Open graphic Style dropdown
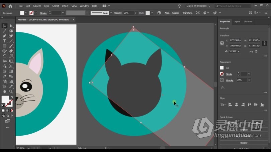The width and height of the screenshot is (271, 152). 152,13
